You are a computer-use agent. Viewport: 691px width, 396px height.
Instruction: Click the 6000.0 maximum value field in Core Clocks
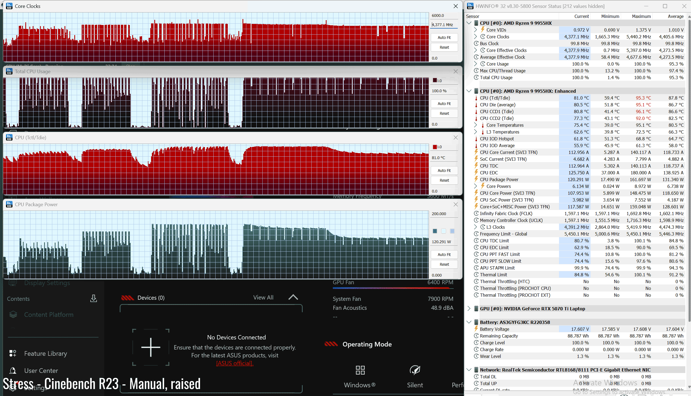coord(444,16)
